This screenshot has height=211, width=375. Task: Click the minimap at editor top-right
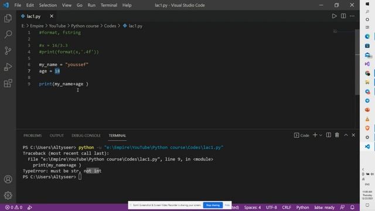pos(344,31)
